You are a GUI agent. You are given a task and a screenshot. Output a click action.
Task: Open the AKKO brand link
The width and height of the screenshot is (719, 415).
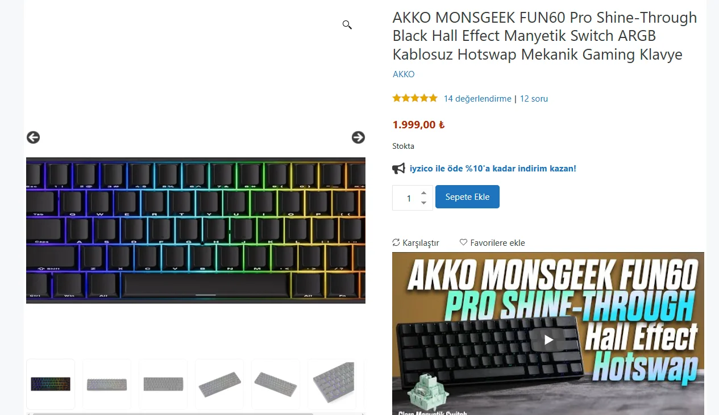pos(404,74)
